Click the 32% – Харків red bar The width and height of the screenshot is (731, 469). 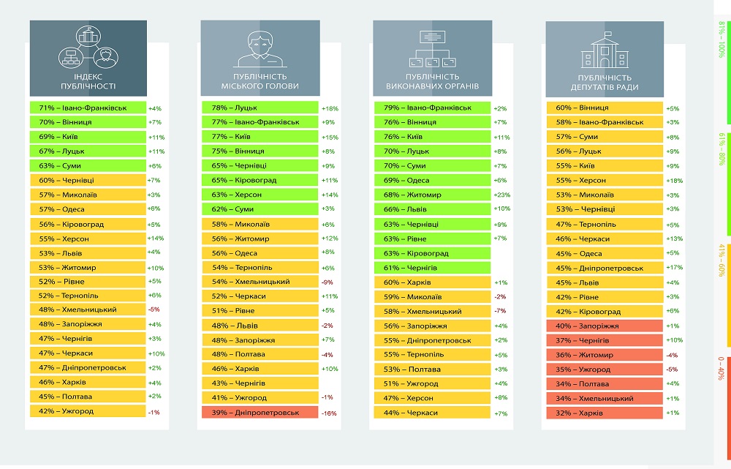click(x=605, y=413)
